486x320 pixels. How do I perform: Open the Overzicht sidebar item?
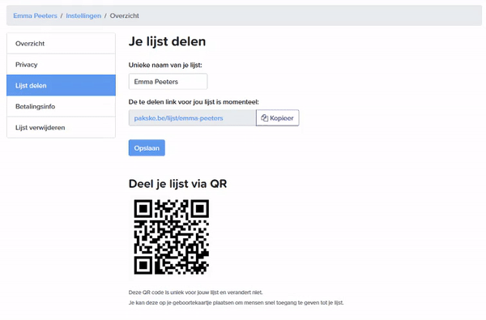click(x=61, y=44)
